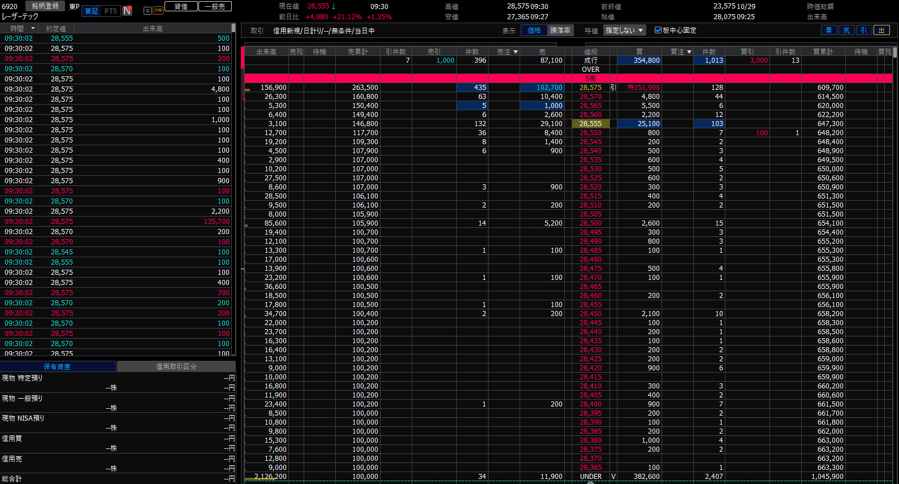Open the 呼値 指定しない dropdown
This screenshot has width=899, height=484.
[x=624, y=31]
